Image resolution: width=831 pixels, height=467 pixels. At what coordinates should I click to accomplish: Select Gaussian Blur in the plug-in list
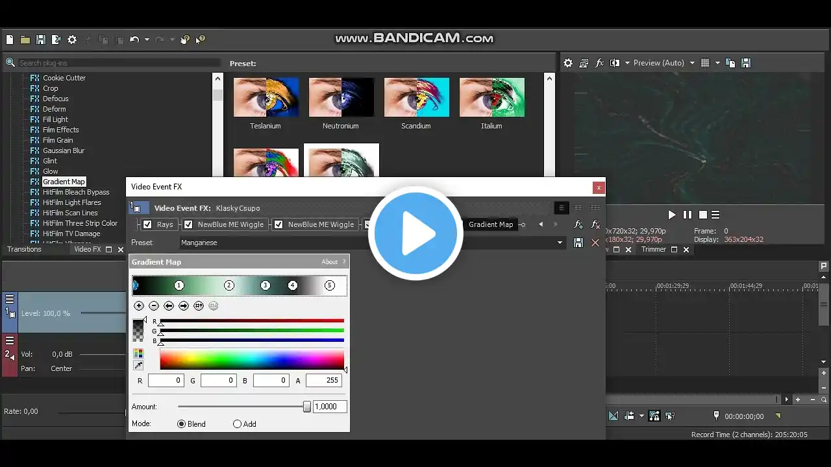pyautogui.click(x=64, y=150)
